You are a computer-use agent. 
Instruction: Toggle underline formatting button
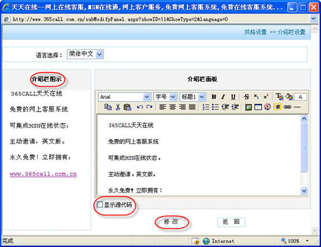coord(233,96)
